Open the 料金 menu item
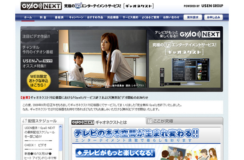Screen dimensions: 244x160 pyautogui.click(x=43, y=18)
